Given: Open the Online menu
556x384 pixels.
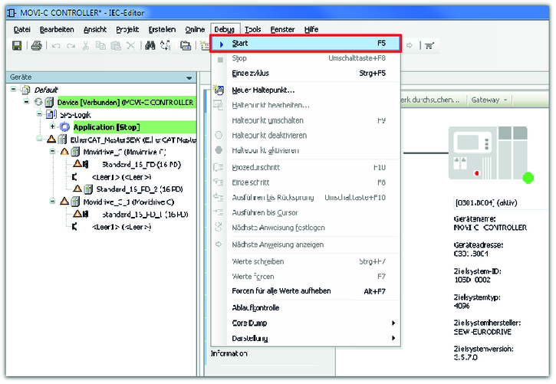Looking at the screenshot, I should 195,29.
